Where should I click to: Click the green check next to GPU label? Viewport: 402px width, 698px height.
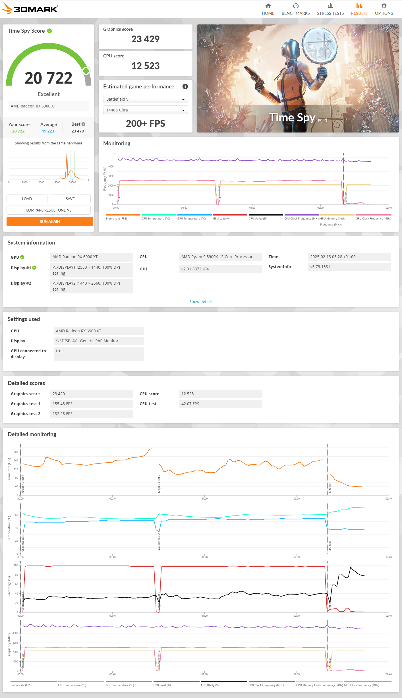pyautogui.click(x=22, y=257)
